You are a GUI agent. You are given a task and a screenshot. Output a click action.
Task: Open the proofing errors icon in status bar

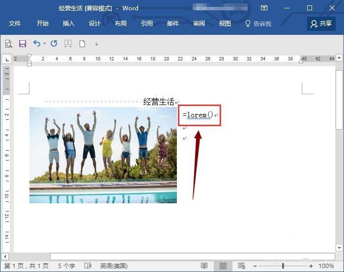[x=89, y=266]
